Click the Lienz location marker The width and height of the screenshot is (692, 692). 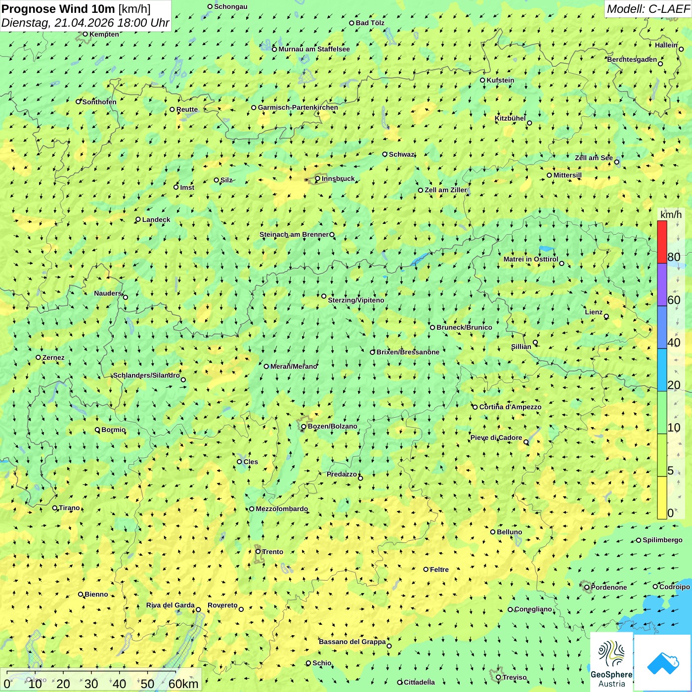[606, 316]
